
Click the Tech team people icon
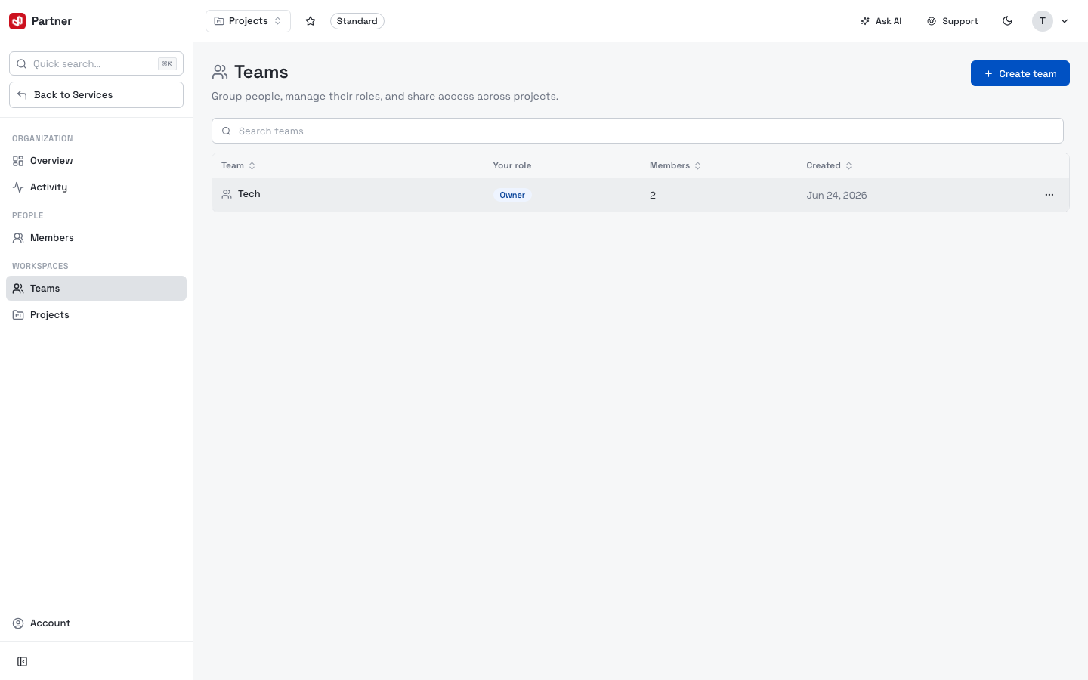pos(227,194)
